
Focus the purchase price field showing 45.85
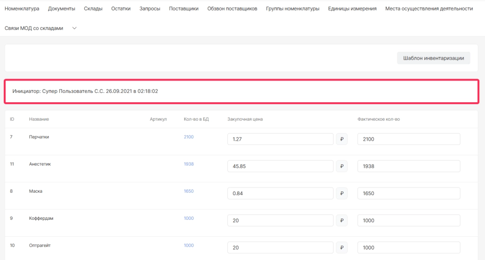(x=280, y=166)
